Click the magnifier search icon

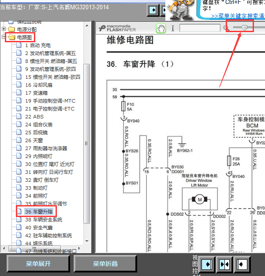[226, 28]
